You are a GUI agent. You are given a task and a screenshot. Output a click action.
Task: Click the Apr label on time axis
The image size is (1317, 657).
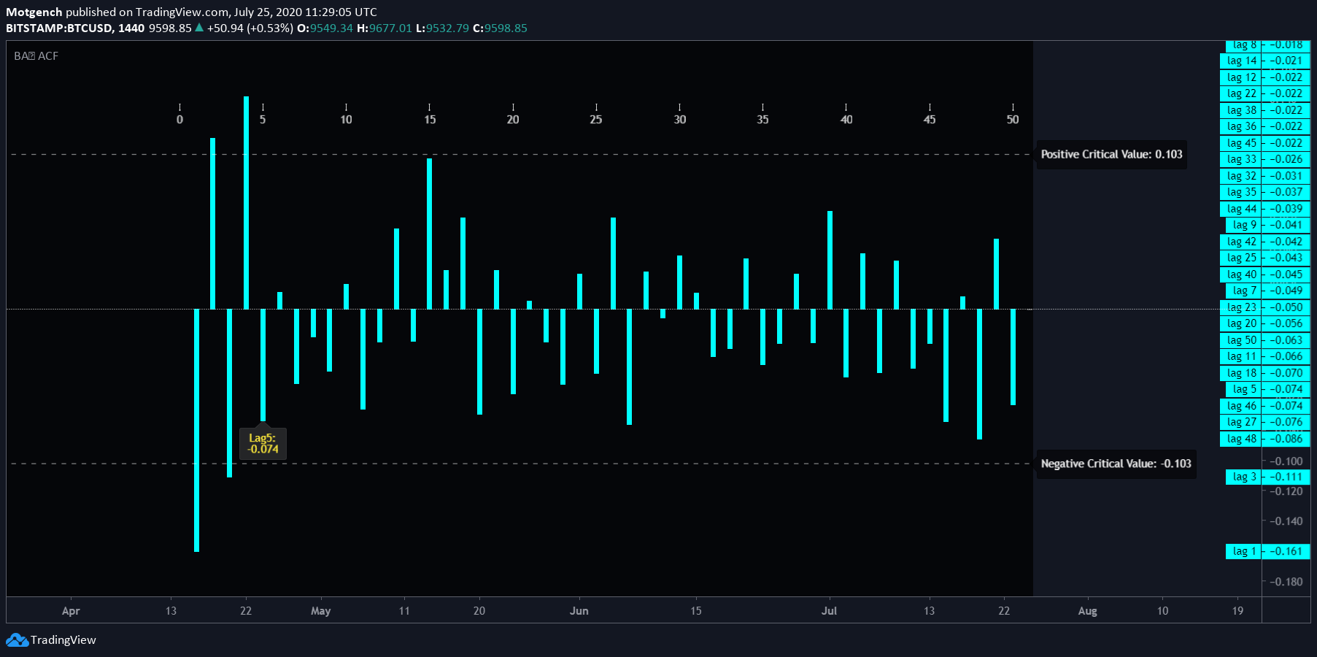71,611
